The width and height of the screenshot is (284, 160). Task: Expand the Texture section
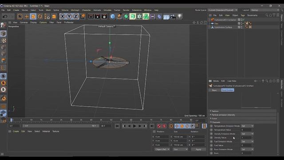(243, 111)
